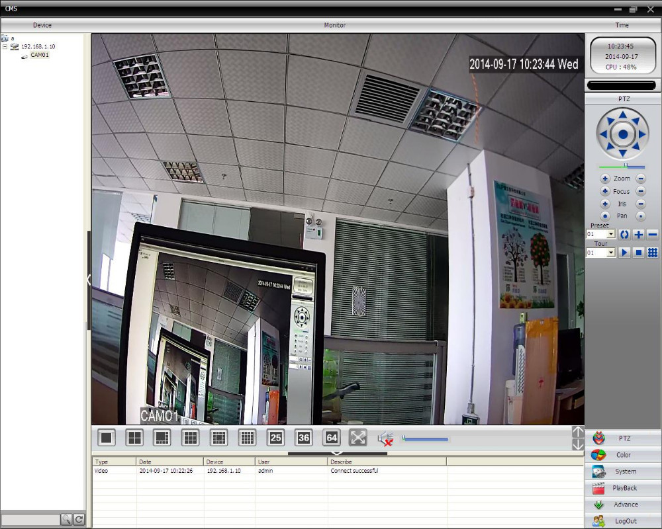Open the Color adjustment panel
Image resolution: width=662 pixels, height=529 pixels.
click(623, 455)
